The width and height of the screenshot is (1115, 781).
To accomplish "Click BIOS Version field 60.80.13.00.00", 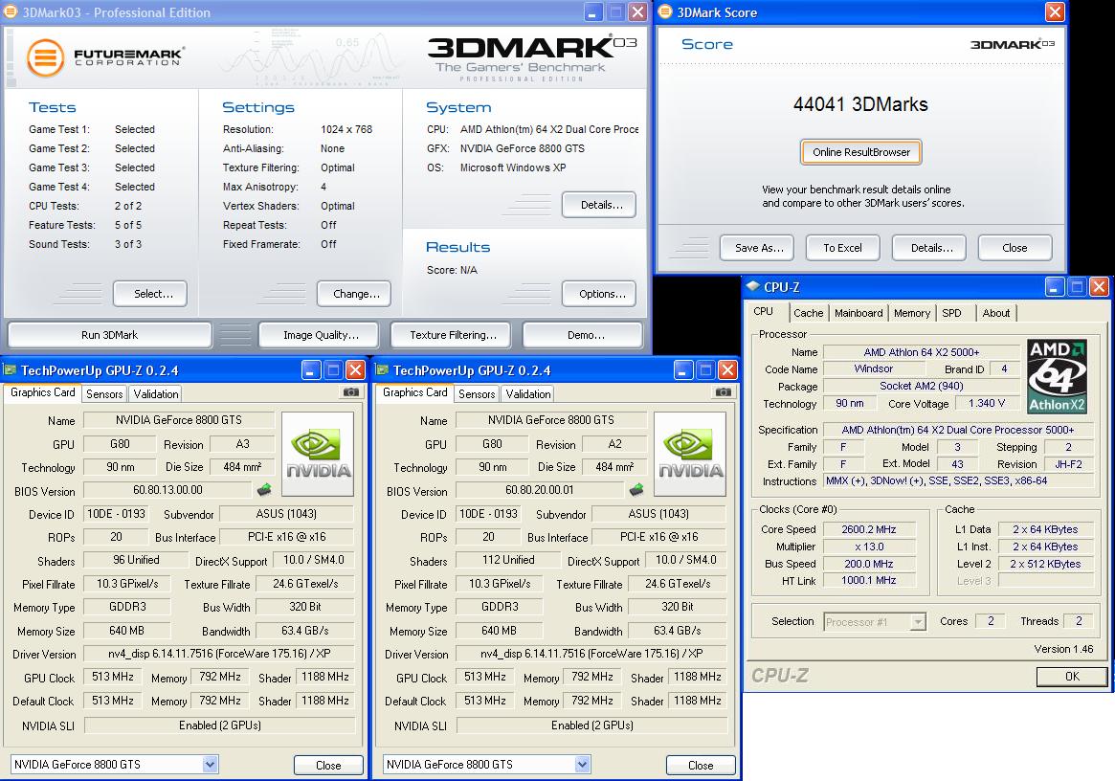I will click(167, 490).
